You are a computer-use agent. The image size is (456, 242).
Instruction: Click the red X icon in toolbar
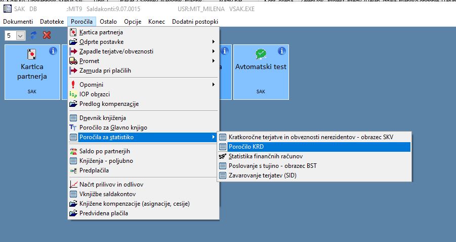(47, 35)
